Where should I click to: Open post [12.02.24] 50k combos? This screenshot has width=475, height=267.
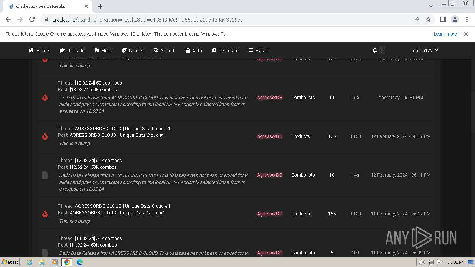(x=93, y=167)
